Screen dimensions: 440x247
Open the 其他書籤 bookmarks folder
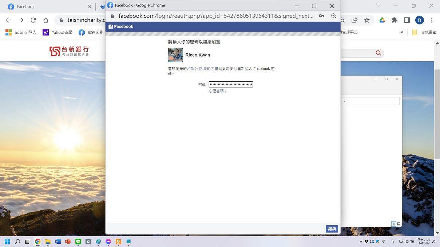coord(424,32)
